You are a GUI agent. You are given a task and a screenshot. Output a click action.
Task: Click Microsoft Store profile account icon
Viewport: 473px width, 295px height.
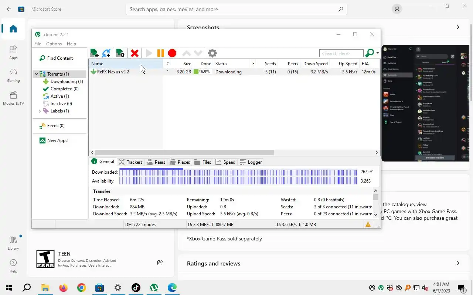(397, 9)
